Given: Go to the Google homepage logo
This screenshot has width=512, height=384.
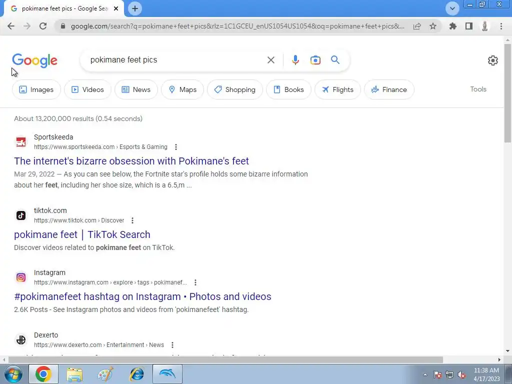Looking at the screenshot, I should [x=34, y=60].
